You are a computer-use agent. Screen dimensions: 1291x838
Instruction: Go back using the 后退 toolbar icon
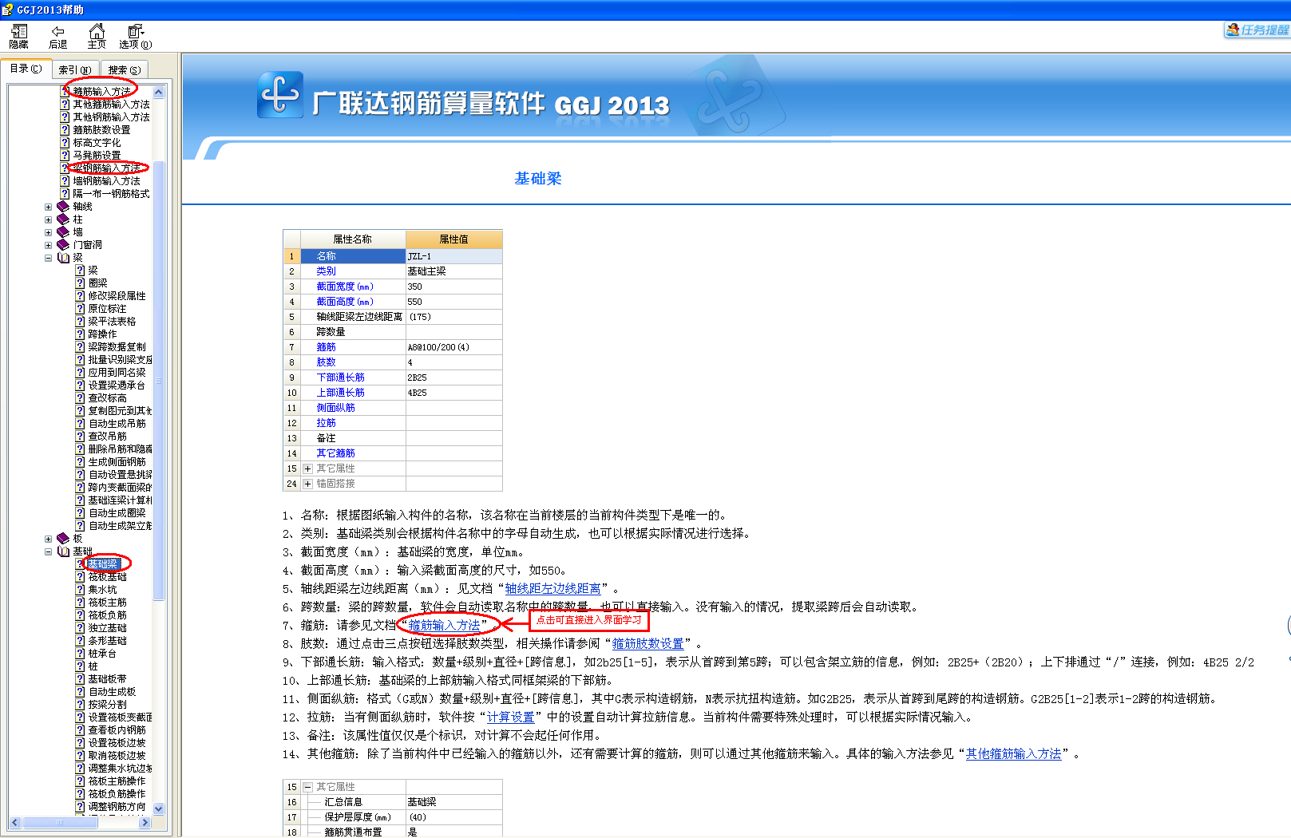pos(57,36)
